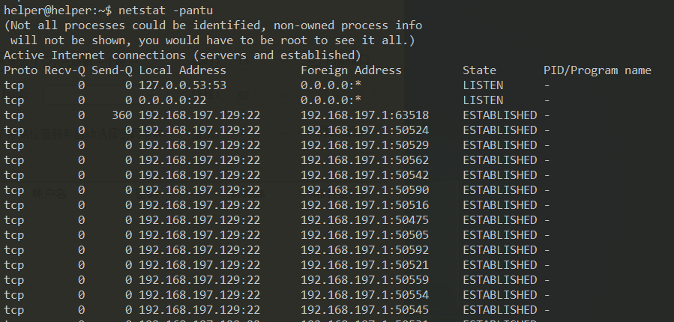Click the Send-Q column header
The height and width of the screenshot is (322, 674).
point(112,70)
